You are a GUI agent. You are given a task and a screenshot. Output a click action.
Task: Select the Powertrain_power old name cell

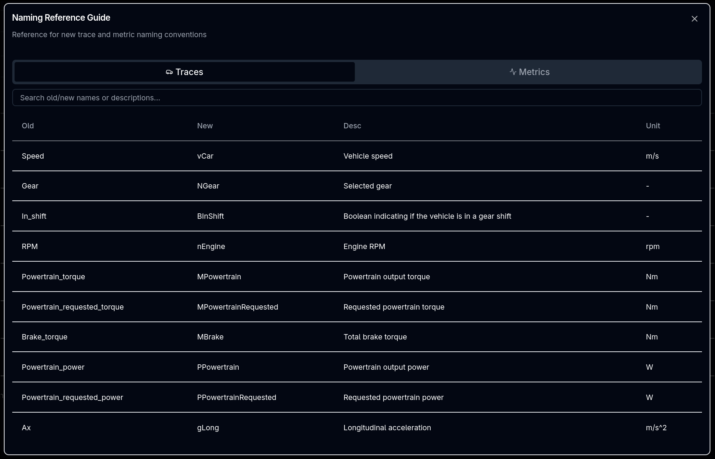pos(53,367)
